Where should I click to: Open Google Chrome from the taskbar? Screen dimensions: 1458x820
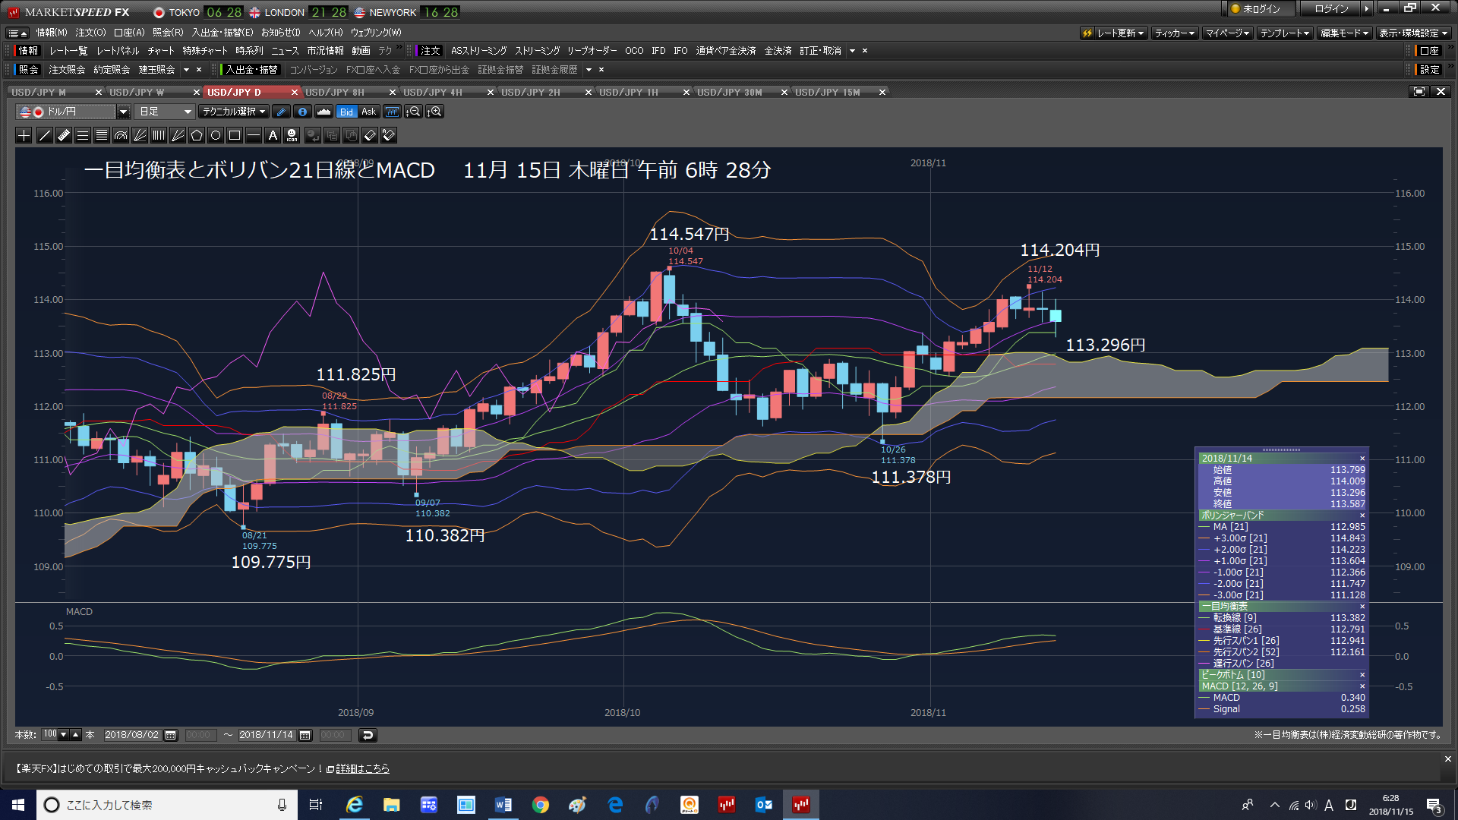[x=541, y=805]
